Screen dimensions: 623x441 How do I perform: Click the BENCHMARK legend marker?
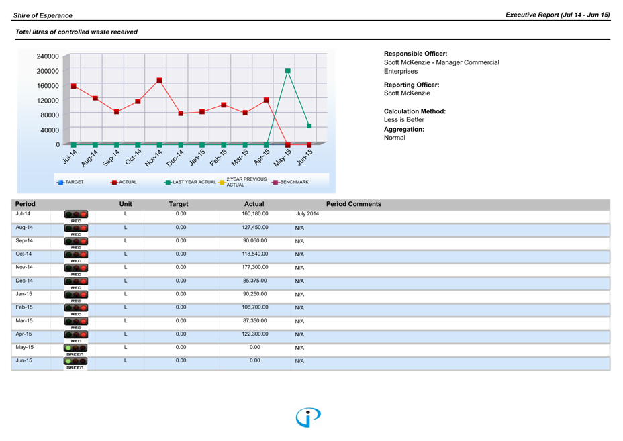click(275, 183)
